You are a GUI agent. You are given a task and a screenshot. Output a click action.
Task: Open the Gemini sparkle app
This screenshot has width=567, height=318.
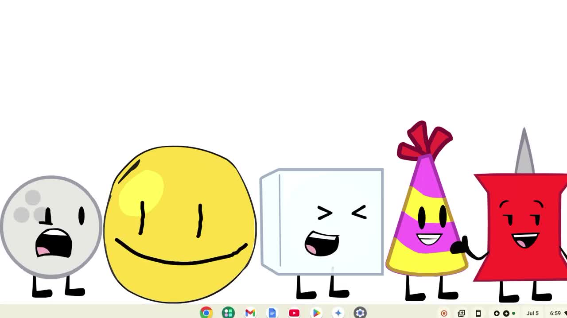click(x=338, y=313)
